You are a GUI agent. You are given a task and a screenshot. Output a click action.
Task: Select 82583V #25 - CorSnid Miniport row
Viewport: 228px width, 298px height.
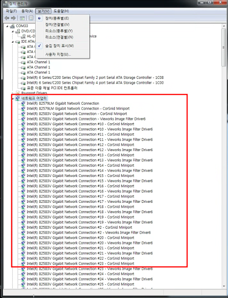click(x=80, y=284)
